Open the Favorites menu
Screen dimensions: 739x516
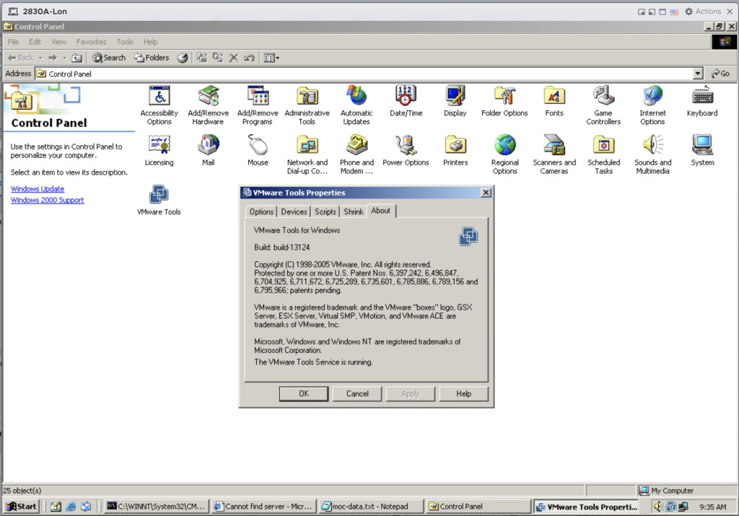92,42
